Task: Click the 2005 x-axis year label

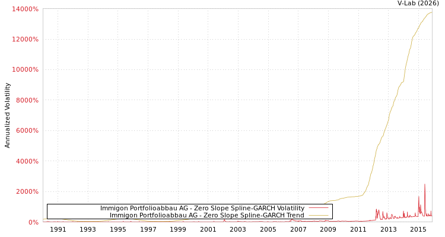Action: click(268, 229)
